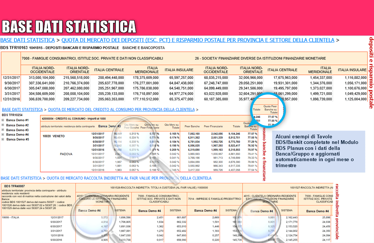Click the 1001526-Raccolta Indiretta Titoli a Custodia header
The width and height of the screenshot is (374, 243).
(x=159, y=188)
